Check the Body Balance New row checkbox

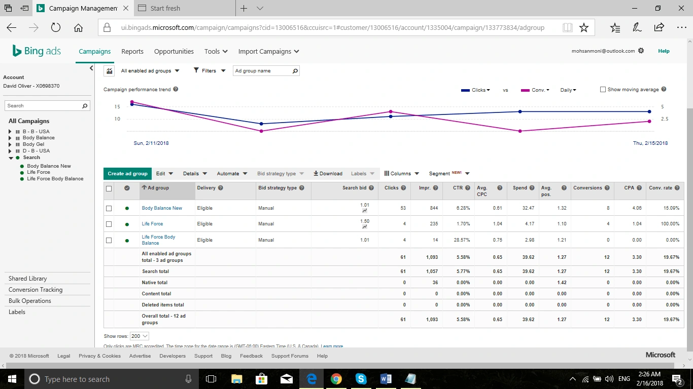(109, 208)
